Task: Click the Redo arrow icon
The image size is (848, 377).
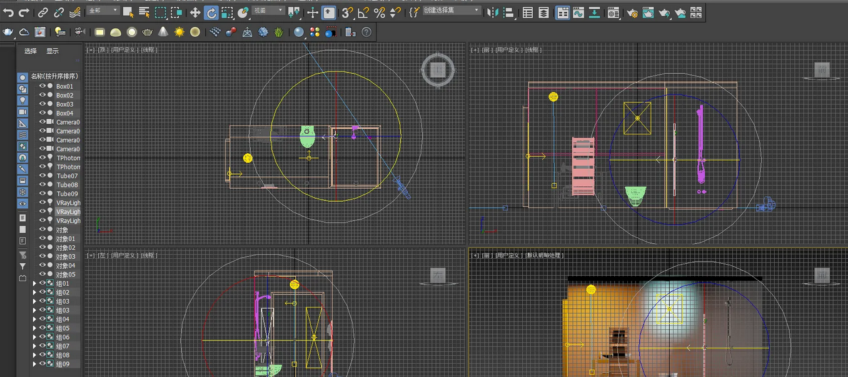Action: coord(24,12)
